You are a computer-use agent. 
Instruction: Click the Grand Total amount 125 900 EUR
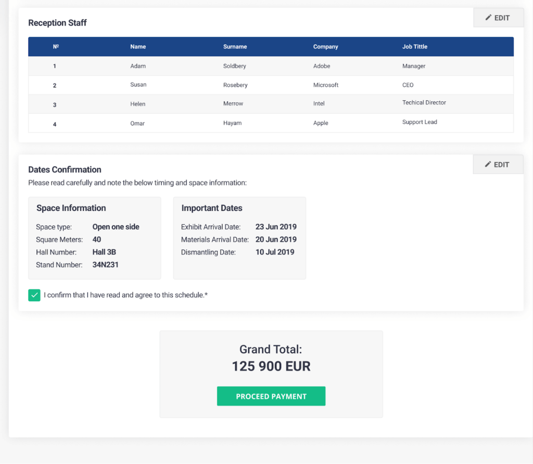271,366
